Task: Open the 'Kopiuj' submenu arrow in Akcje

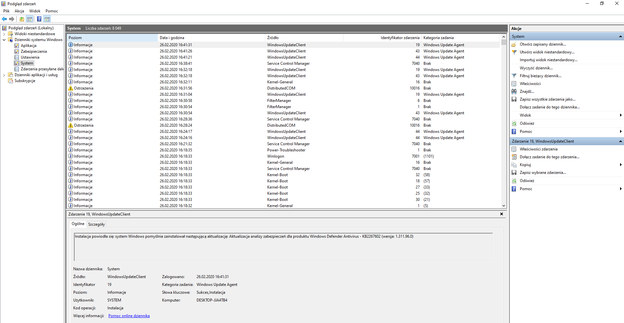Action: tap(621, 165)
